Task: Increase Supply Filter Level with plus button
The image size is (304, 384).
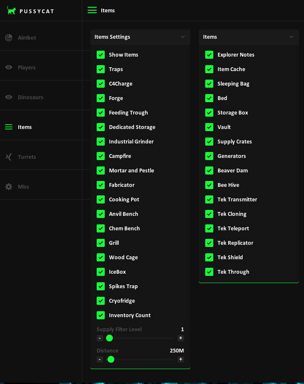Action: tap(181, 338)
